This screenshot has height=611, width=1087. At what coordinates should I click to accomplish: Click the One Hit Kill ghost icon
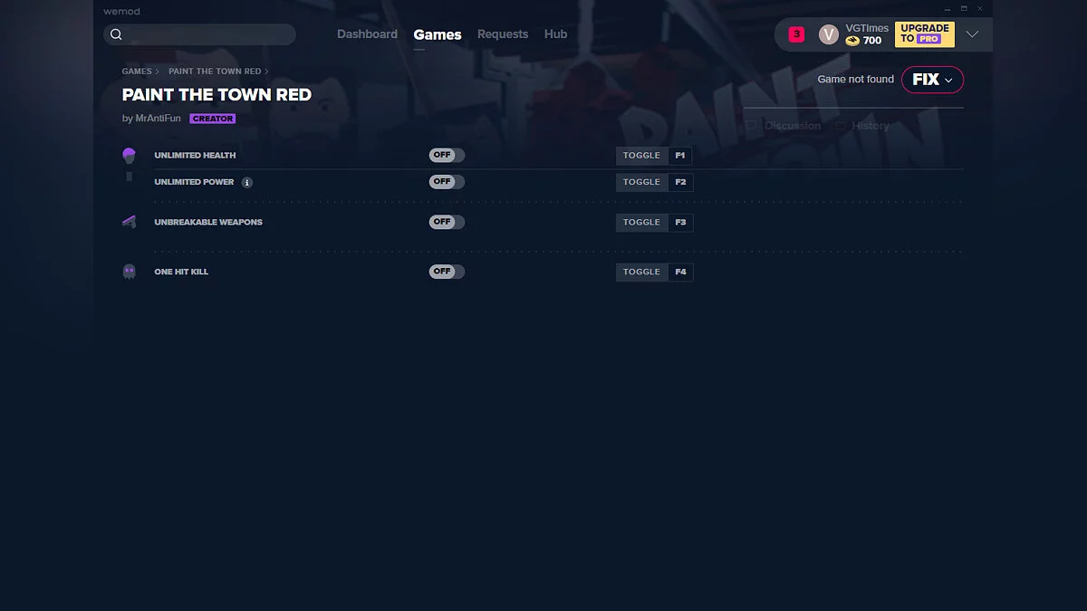point(129,272)
